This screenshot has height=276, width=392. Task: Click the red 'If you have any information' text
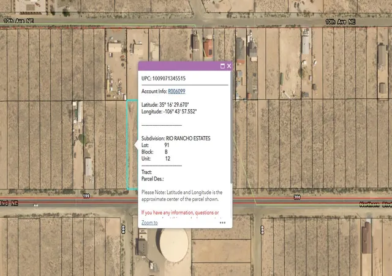(x=180, y=213)
